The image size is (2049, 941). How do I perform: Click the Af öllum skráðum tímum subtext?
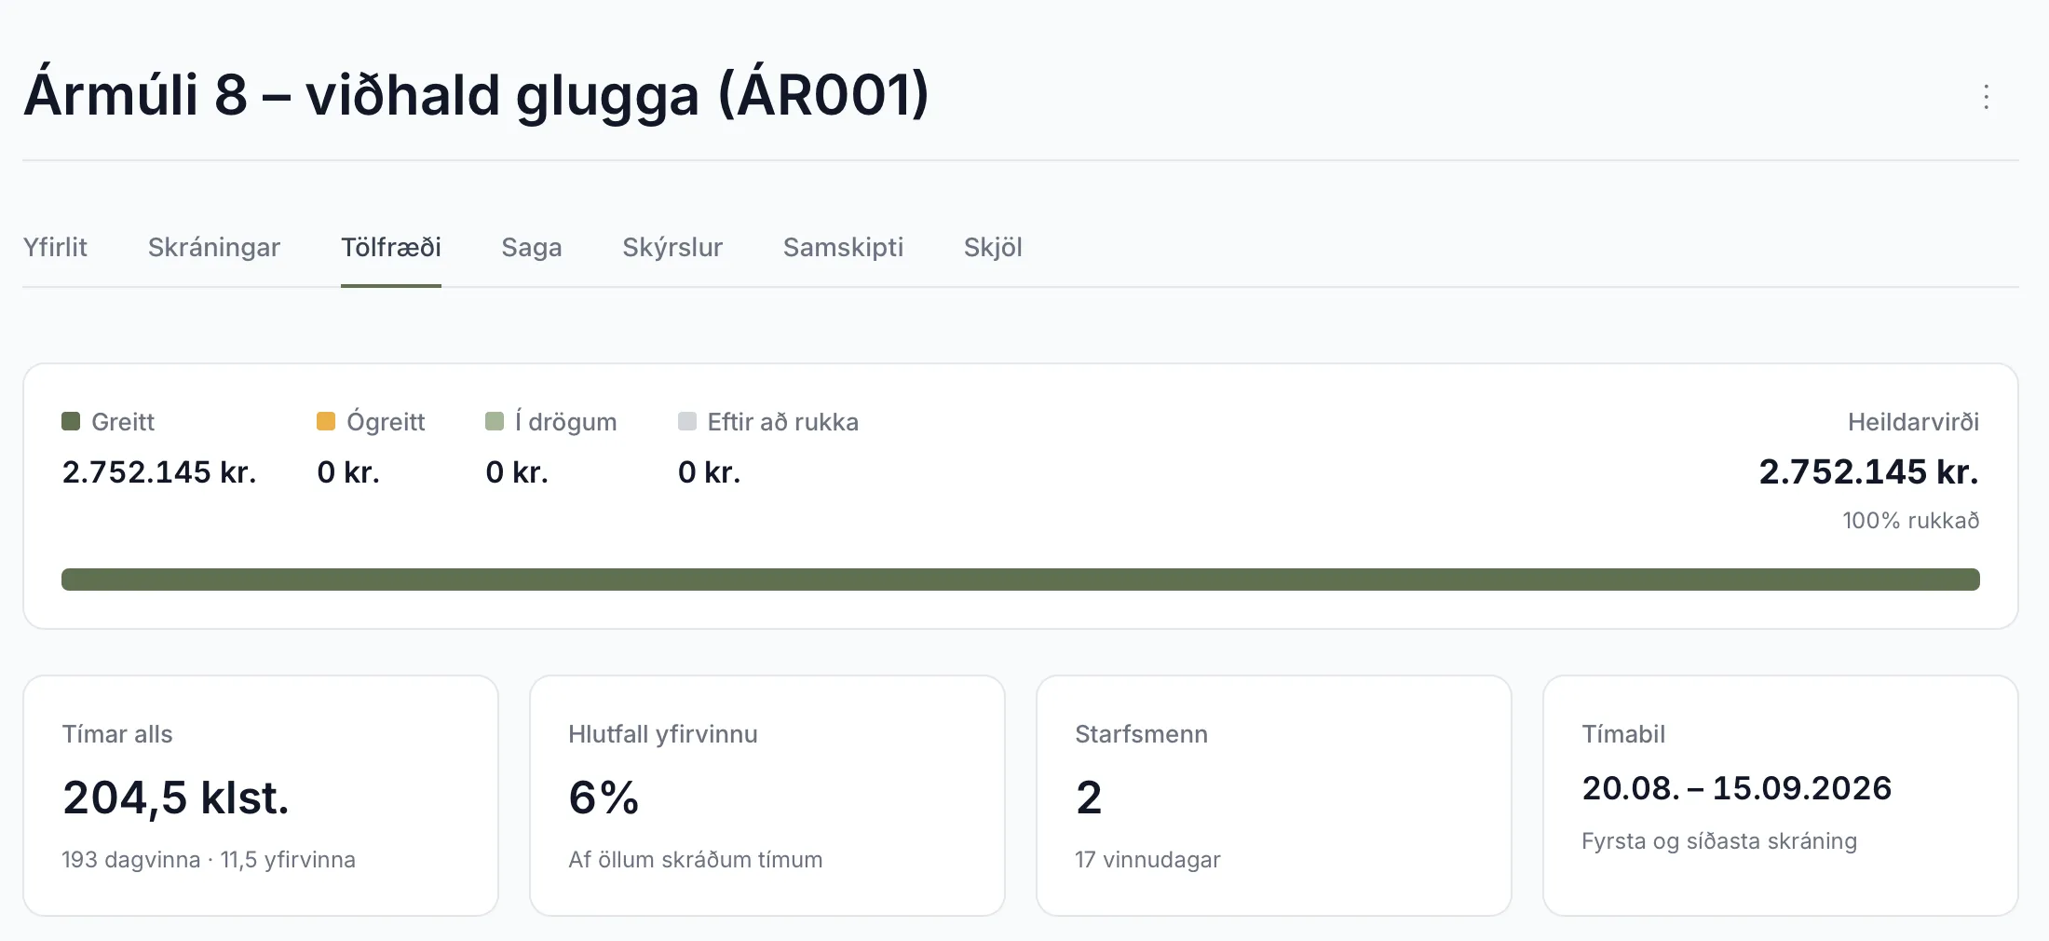pyautogui.click(x=696, y=859)
